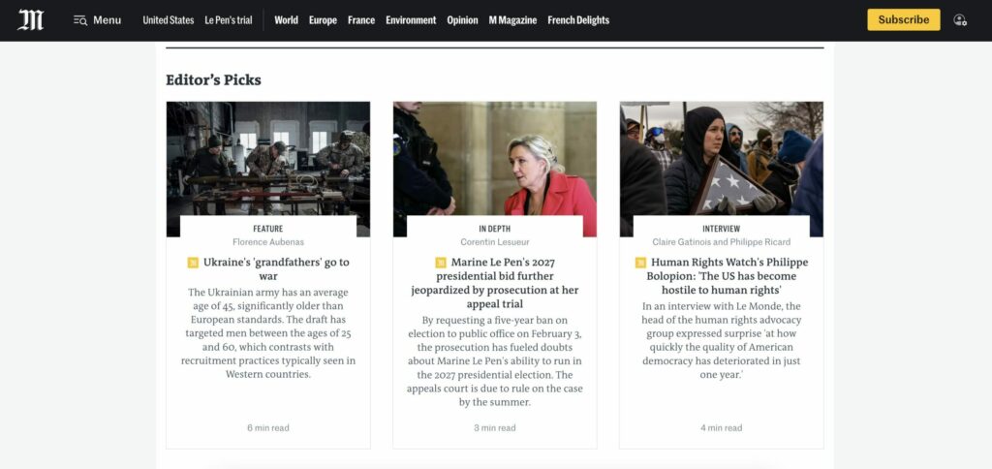Select World in the navigation bar
Screen dimensions: 992x469
(x=286, y=20)
